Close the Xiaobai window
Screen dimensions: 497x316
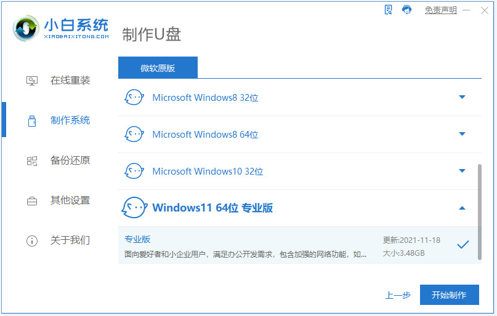click(484, 10)
